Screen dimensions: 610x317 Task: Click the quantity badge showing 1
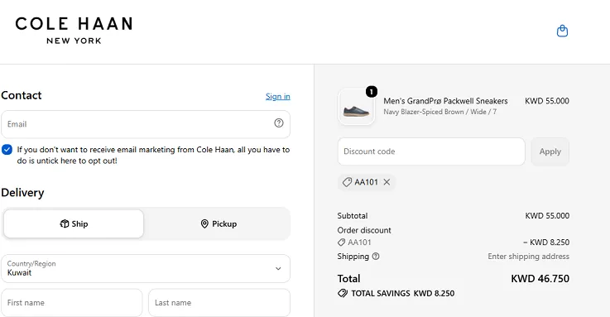(372, 91)
